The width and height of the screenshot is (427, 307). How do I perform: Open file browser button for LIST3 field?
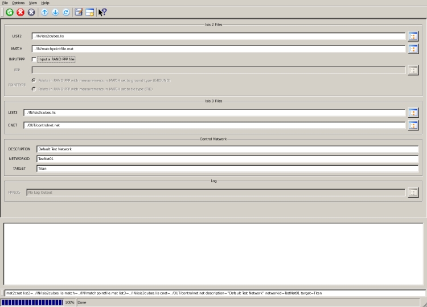[x=413, y=113]
